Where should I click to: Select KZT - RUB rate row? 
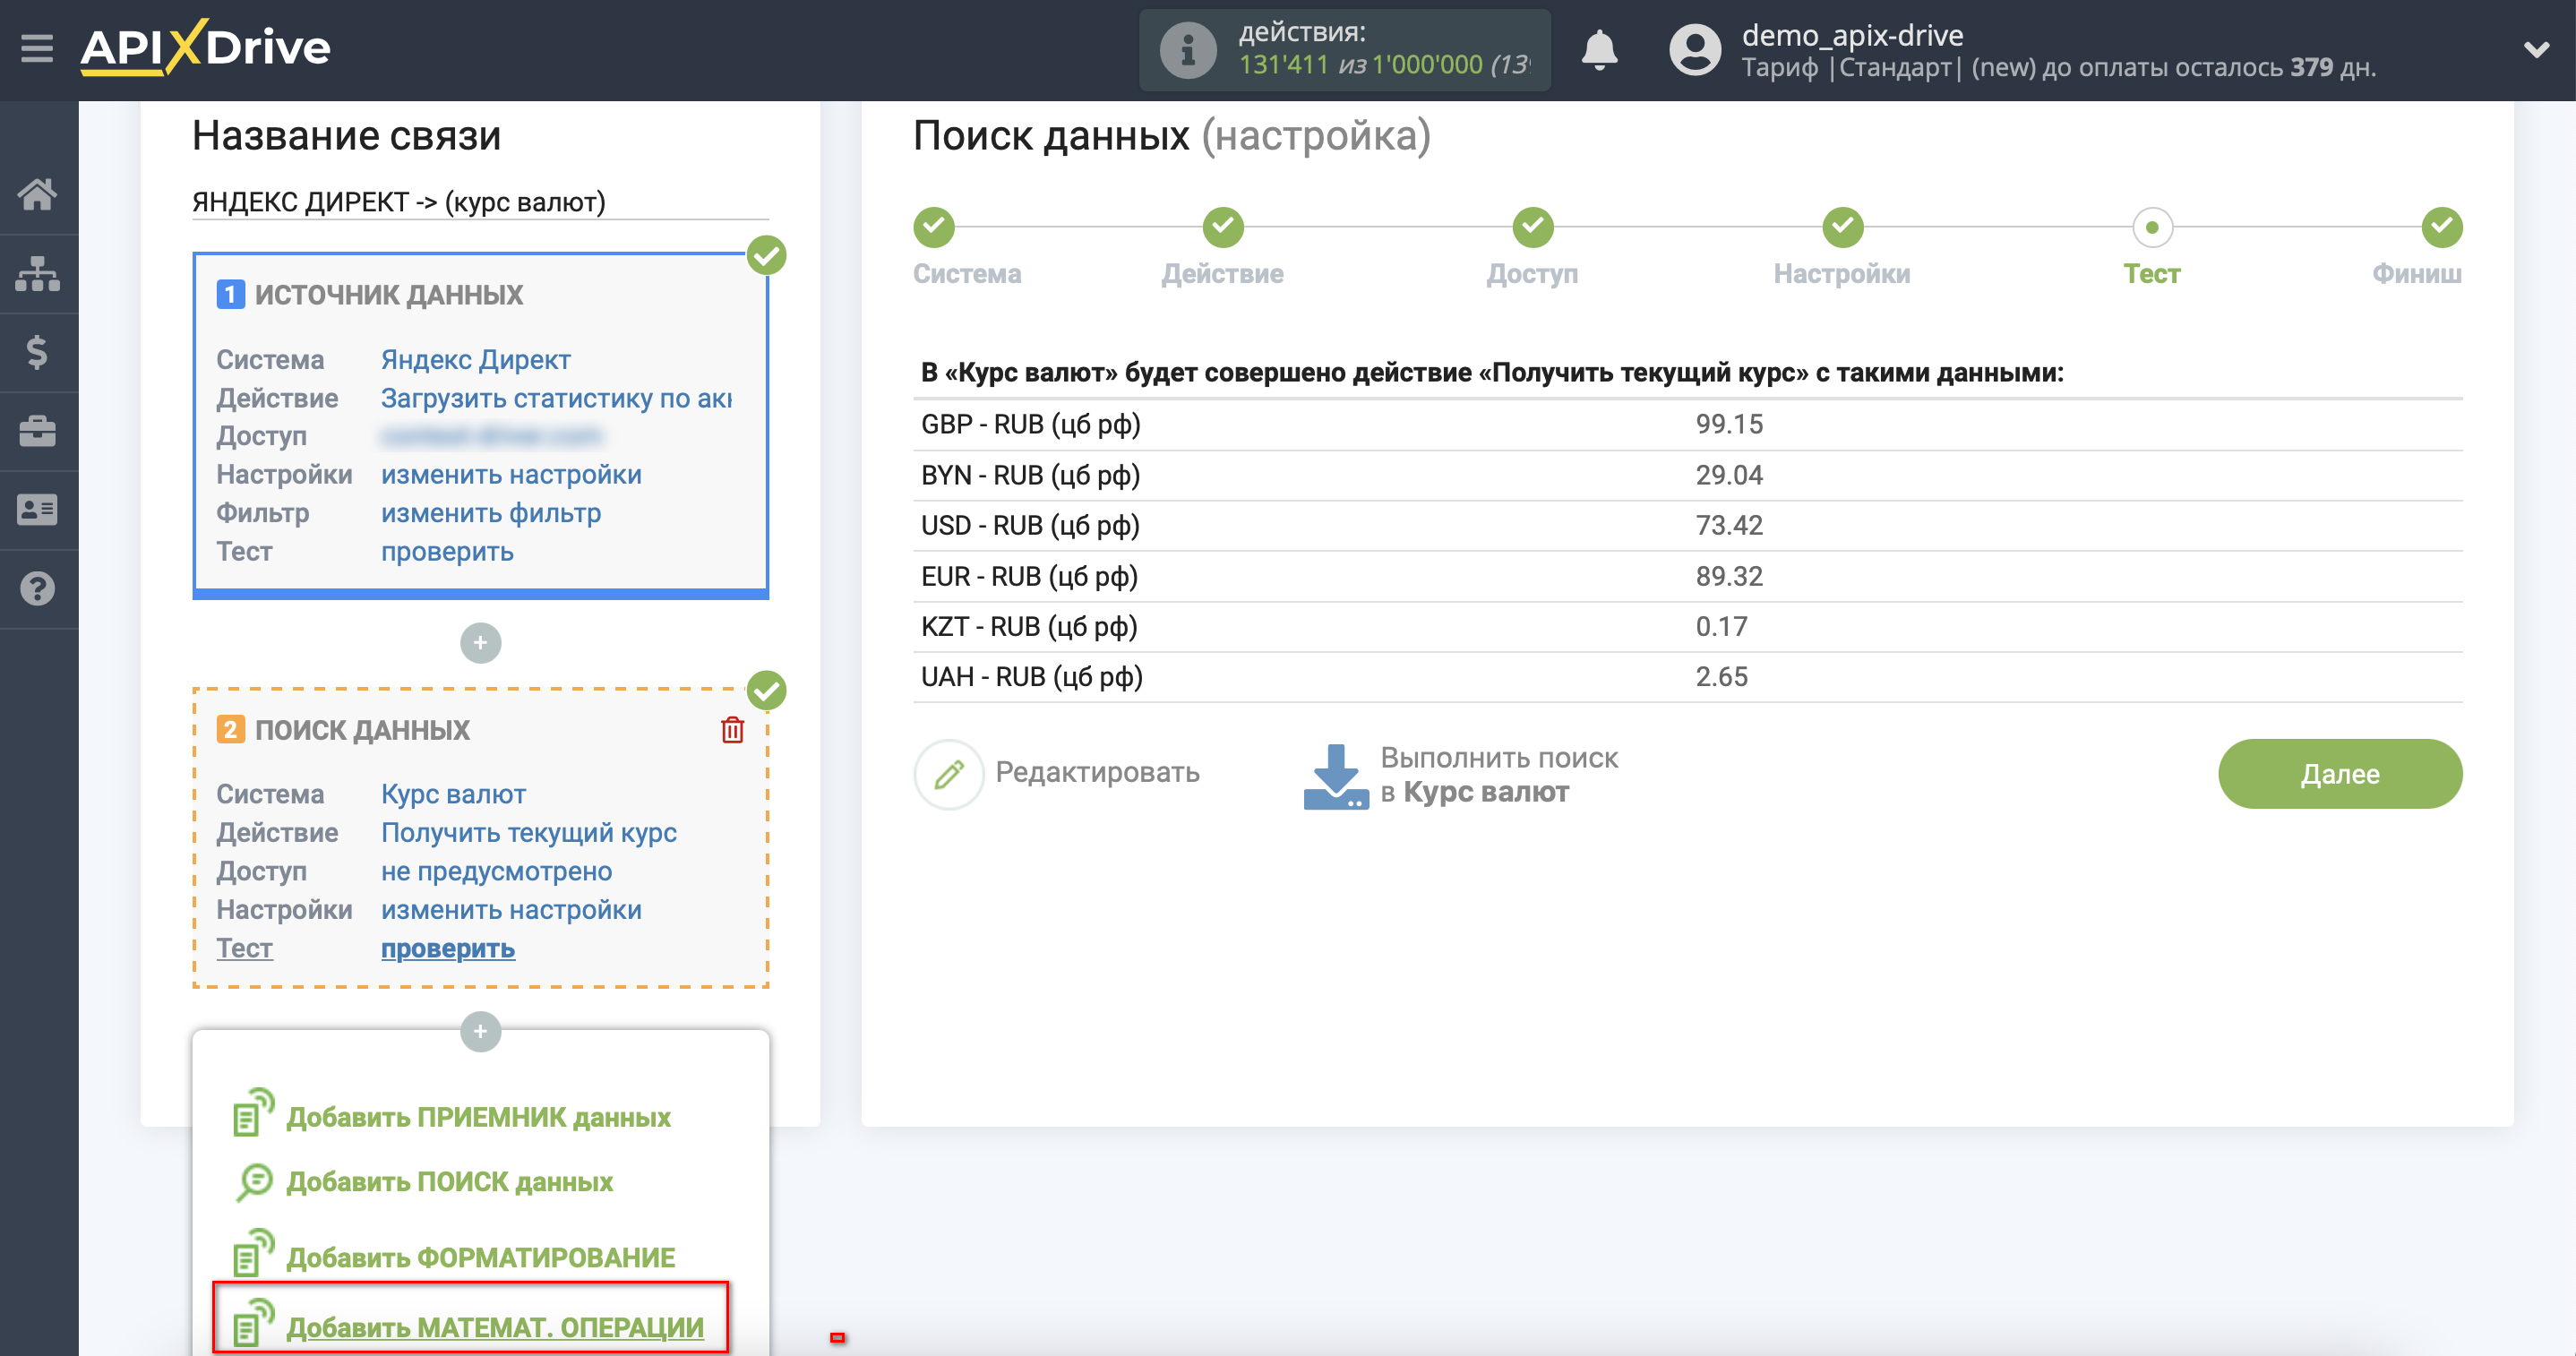point(1687,627)
